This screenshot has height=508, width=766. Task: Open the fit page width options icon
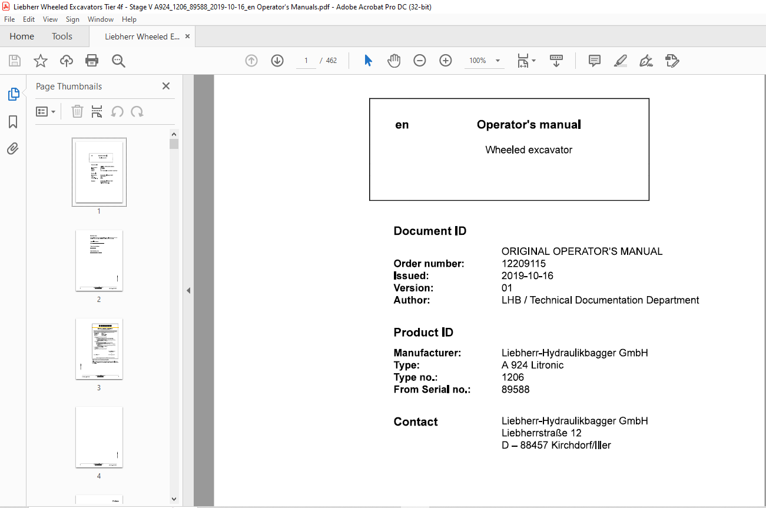coord(526,61)
